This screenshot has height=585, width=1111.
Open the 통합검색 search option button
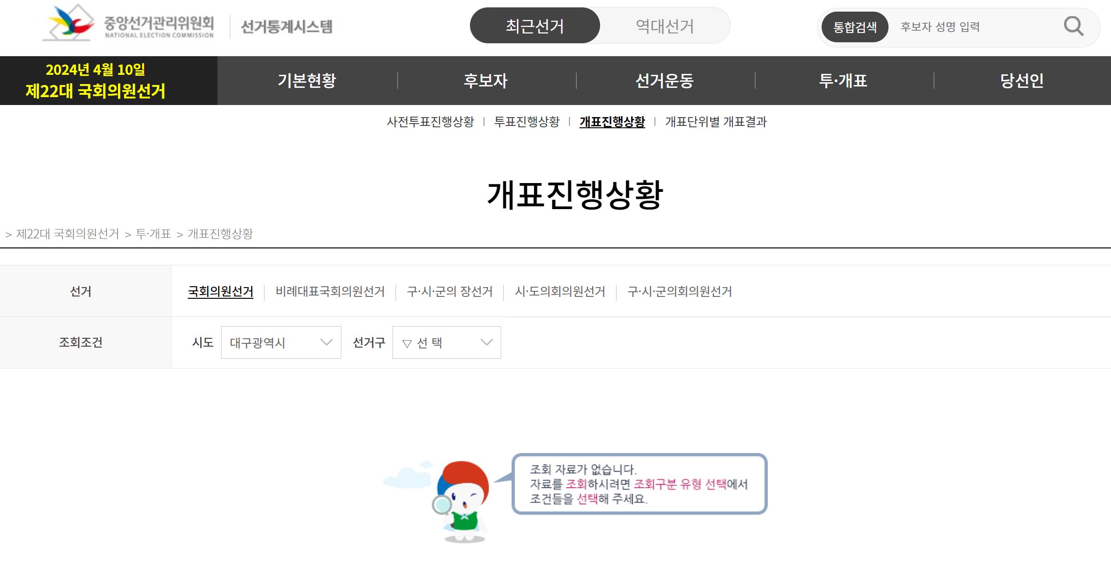tap(855, 27)
